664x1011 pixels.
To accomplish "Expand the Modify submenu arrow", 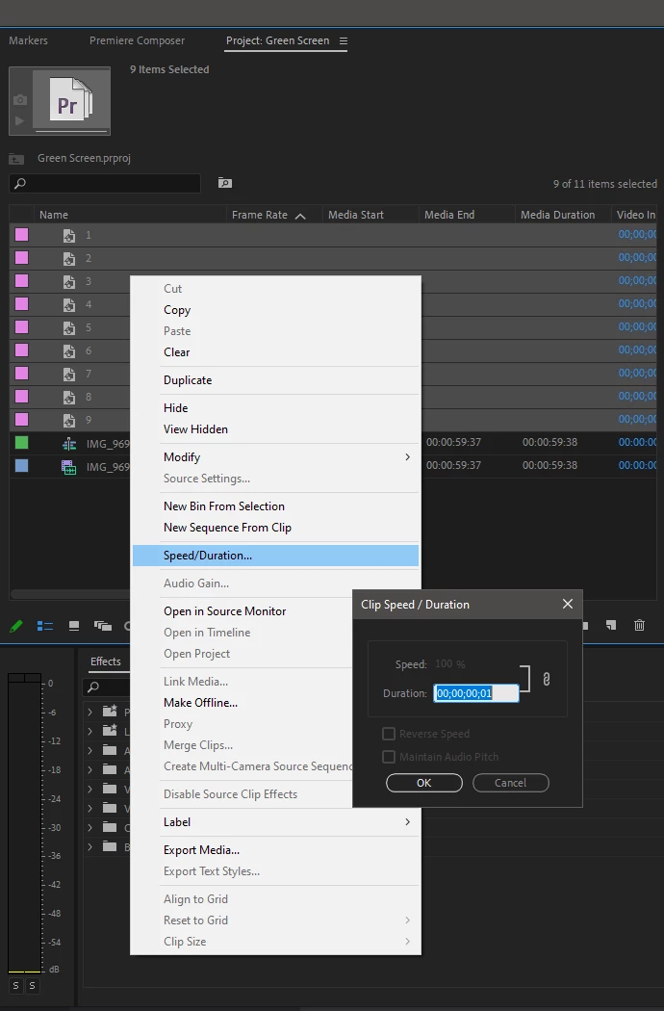I will (x=407, y=456).
